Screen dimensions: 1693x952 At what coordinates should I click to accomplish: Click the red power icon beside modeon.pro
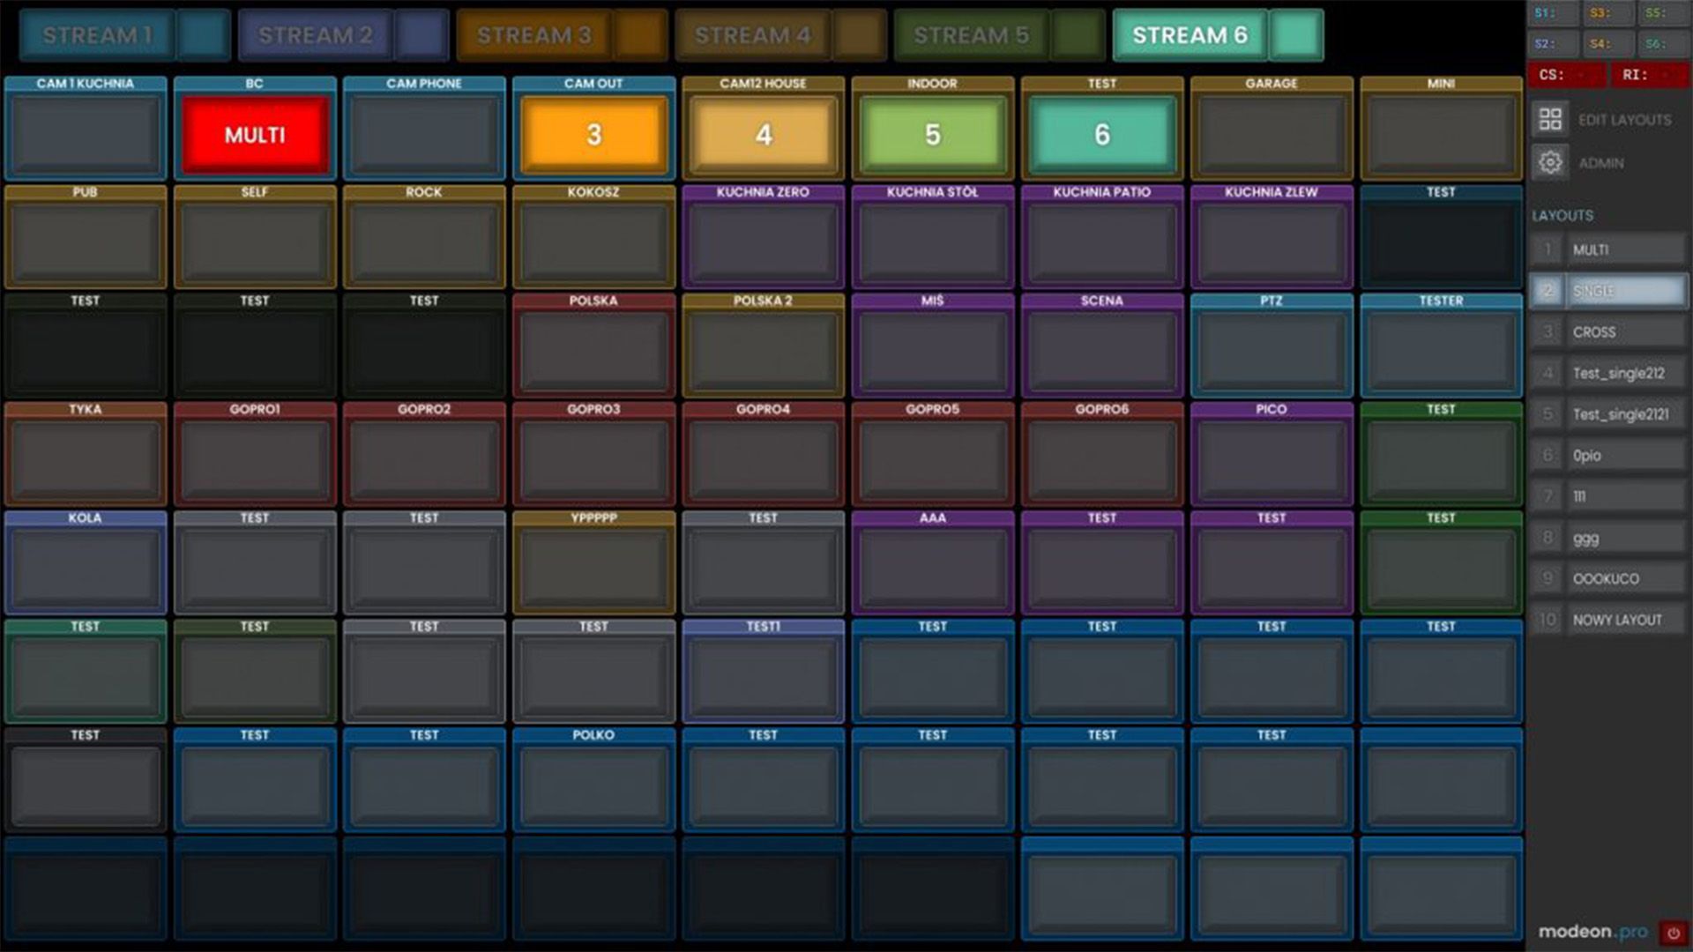tap(1673, 933)
